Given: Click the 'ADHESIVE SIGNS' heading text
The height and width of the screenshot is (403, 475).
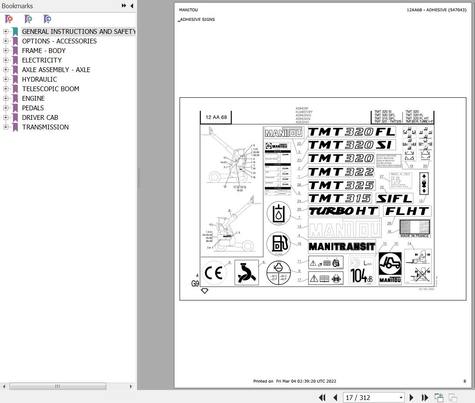Looking at the screenshot, I should click(197, 20).
